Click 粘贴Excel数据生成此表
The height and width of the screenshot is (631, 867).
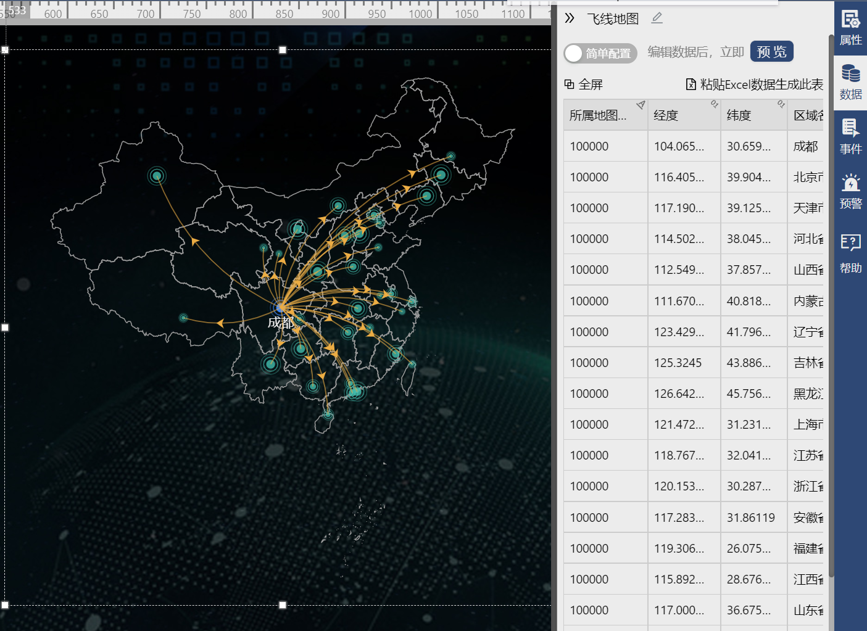pos(755,85)
